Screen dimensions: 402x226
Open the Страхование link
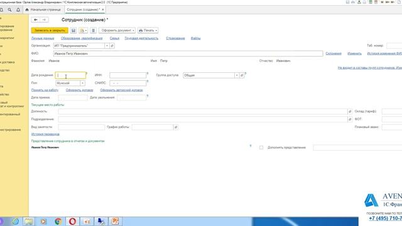tap(175, 38)
